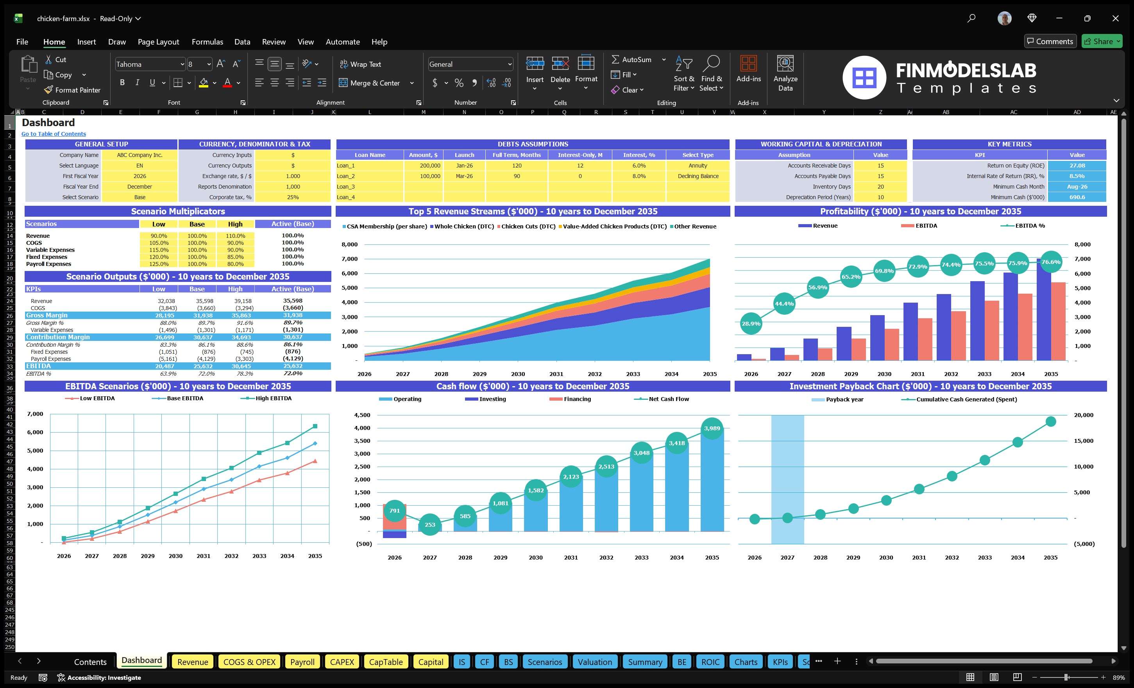Click the Cut scissors icon
The width and height of the screenshot is (1134, 688).
(48, 59)
